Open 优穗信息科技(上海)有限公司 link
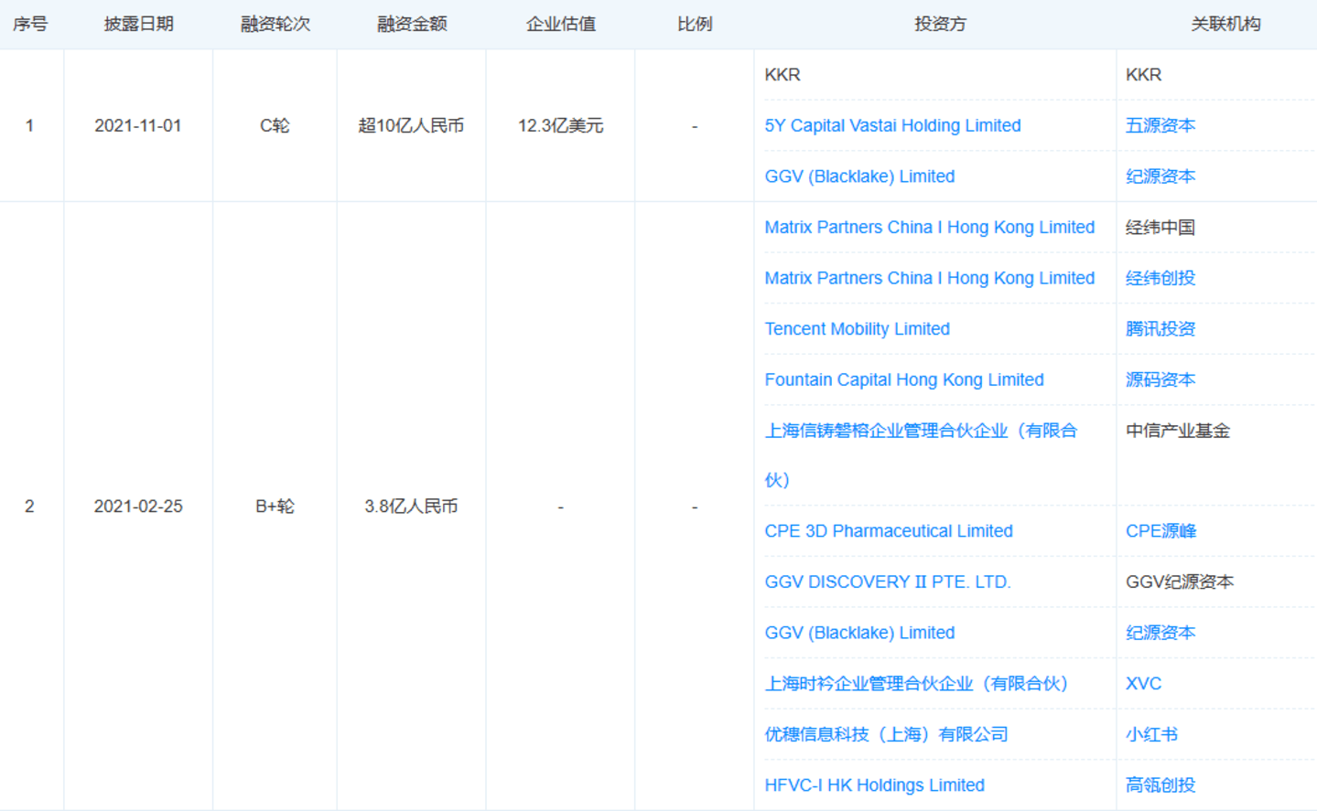 (x=886, y=734)
